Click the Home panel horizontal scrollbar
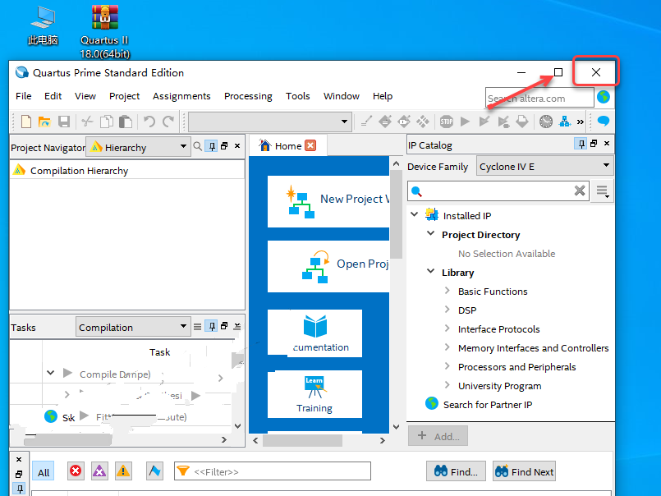The image size is (661, 496). point(302,440)
